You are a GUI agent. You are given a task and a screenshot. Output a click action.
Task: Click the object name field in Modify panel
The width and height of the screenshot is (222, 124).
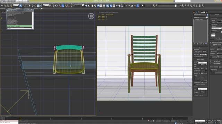tap(200, 15)
